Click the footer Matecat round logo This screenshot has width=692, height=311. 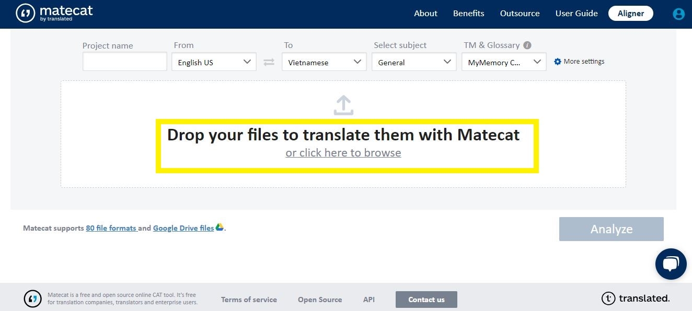[33, 299]
